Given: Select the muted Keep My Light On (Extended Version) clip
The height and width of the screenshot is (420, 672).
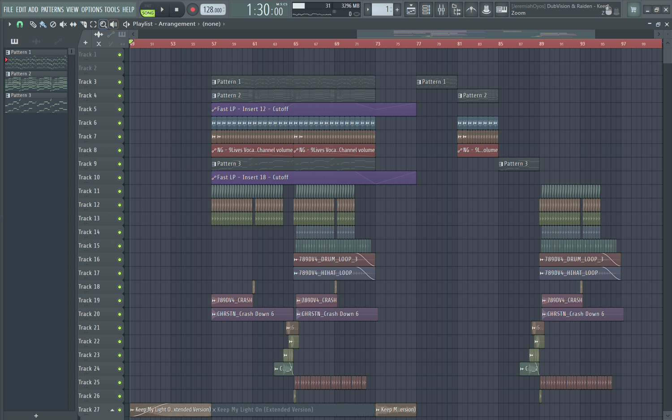Looking at the screenshot, I should pyautogui.click(x=293, y=410).
